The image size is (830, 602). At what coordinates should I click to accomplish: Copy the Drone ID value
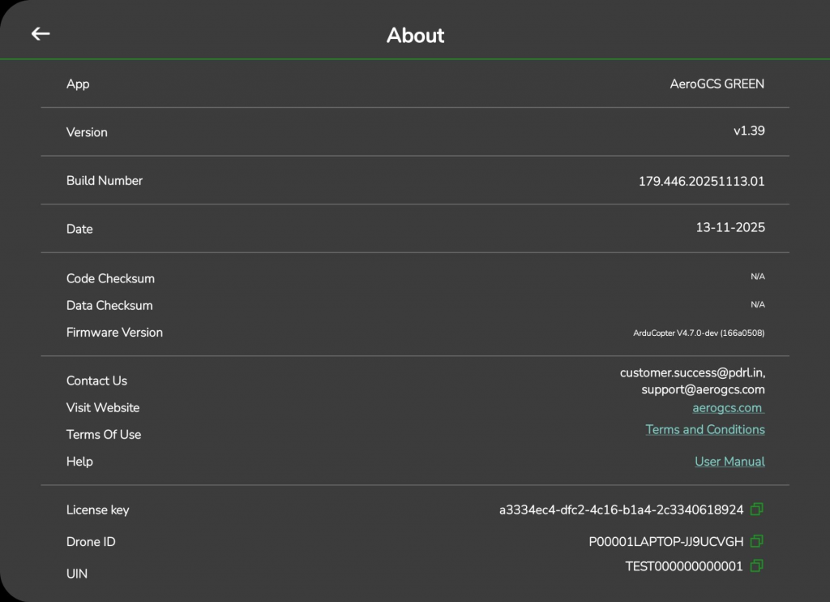(x=756, y=541)
